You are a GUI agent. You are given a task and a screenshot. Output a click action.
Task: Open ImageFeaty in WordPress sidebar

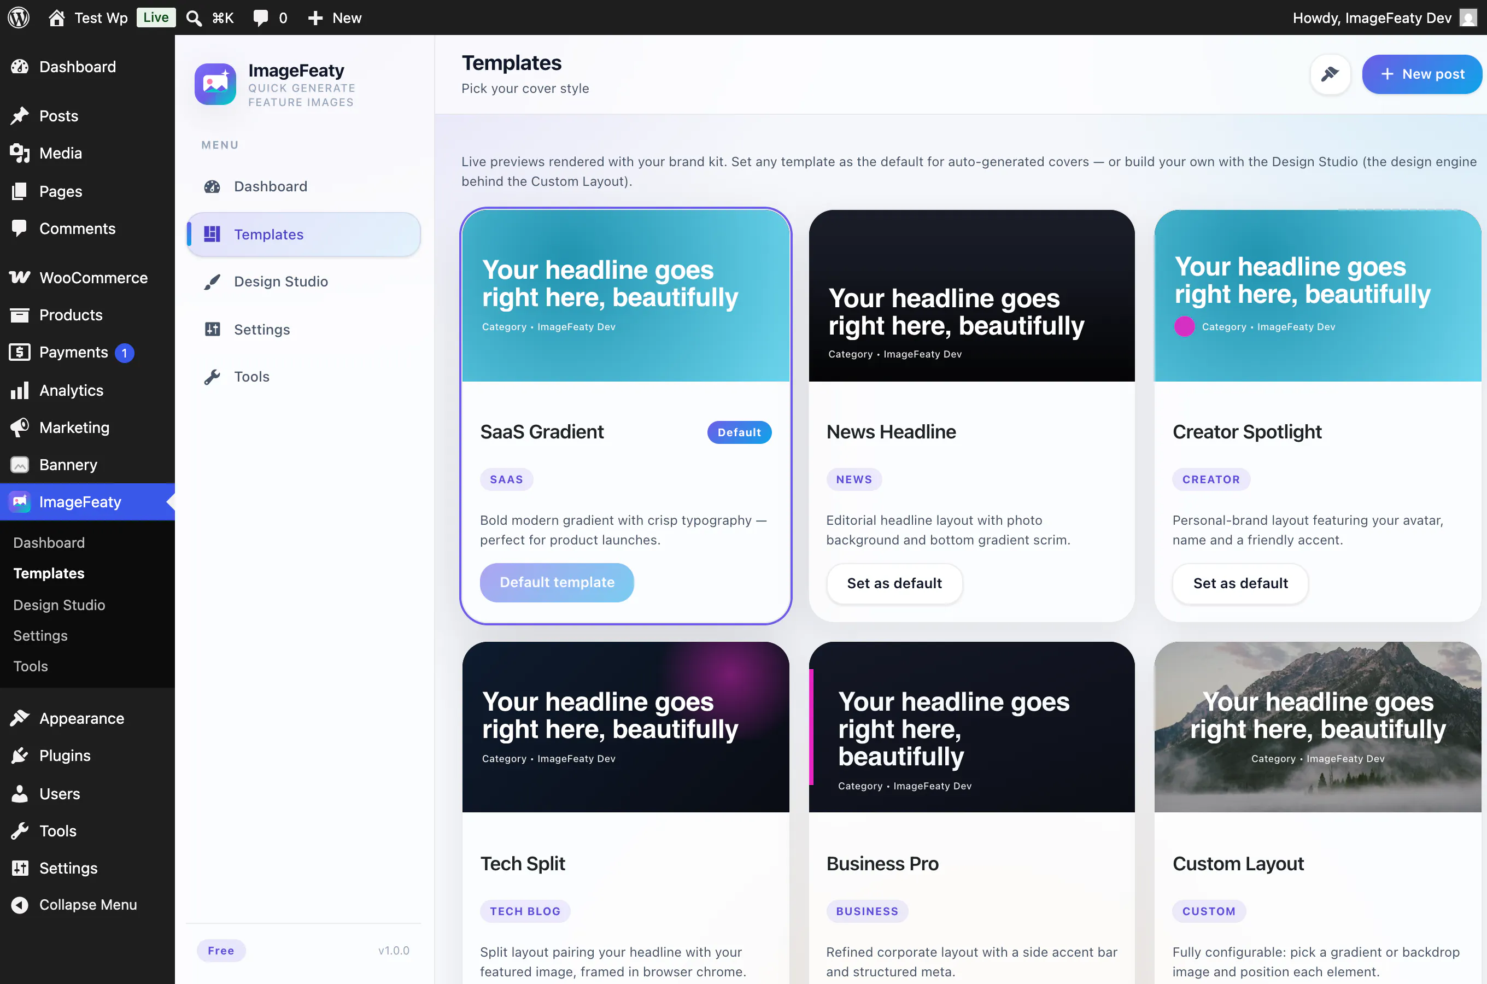(87, 502)
